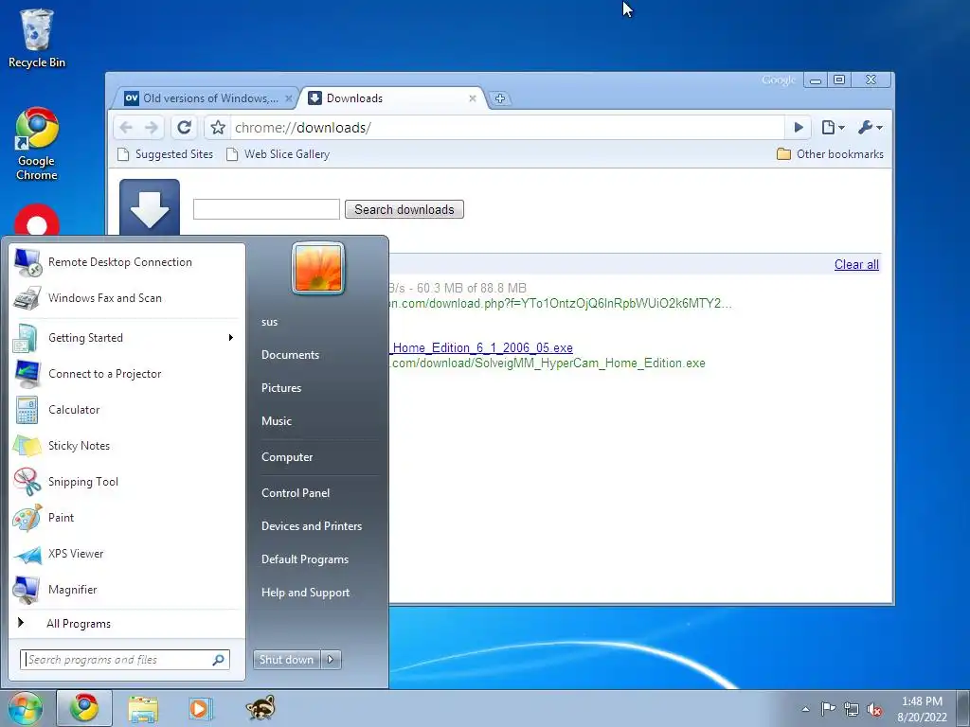Click the Remote Desktop Connection icon
Viewport: 970px width, 727px height.
[27, 262]
